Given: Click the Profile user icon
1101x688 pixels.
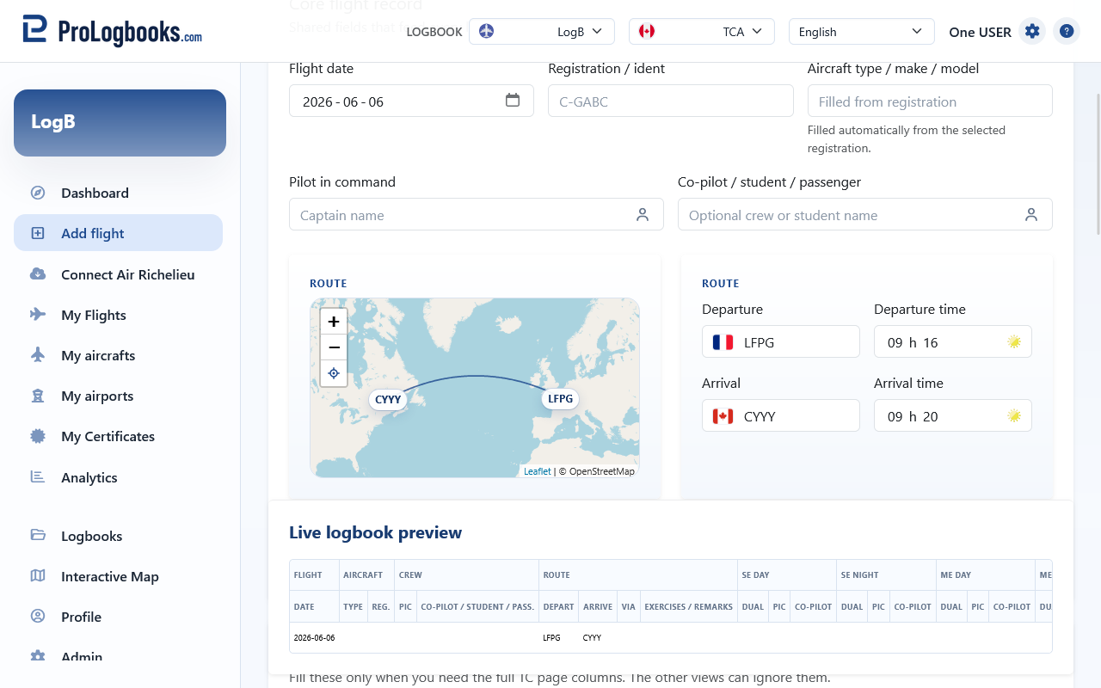Looking at the screenshot, I should tap(38, 617).
